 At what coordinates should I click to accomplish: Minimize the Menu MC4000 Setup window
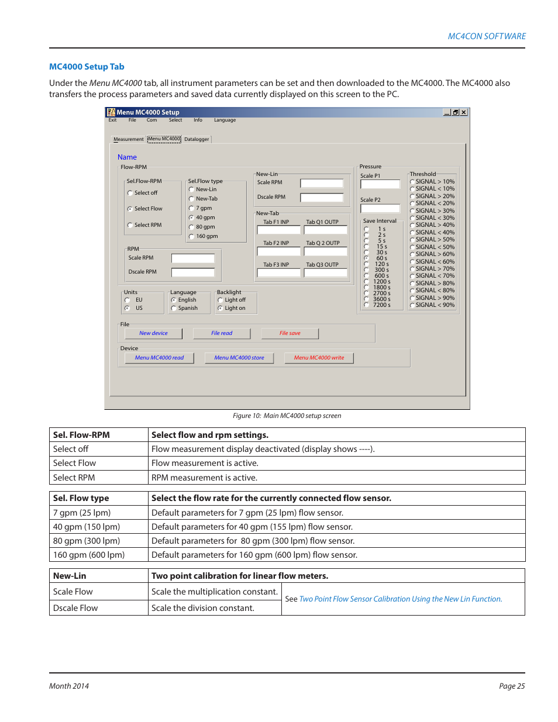pyautogui.click(x=447, y=112)
